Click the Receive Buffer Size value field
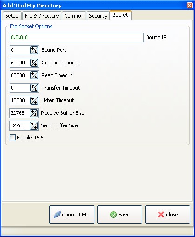195x237 pixels. [20, 113]
